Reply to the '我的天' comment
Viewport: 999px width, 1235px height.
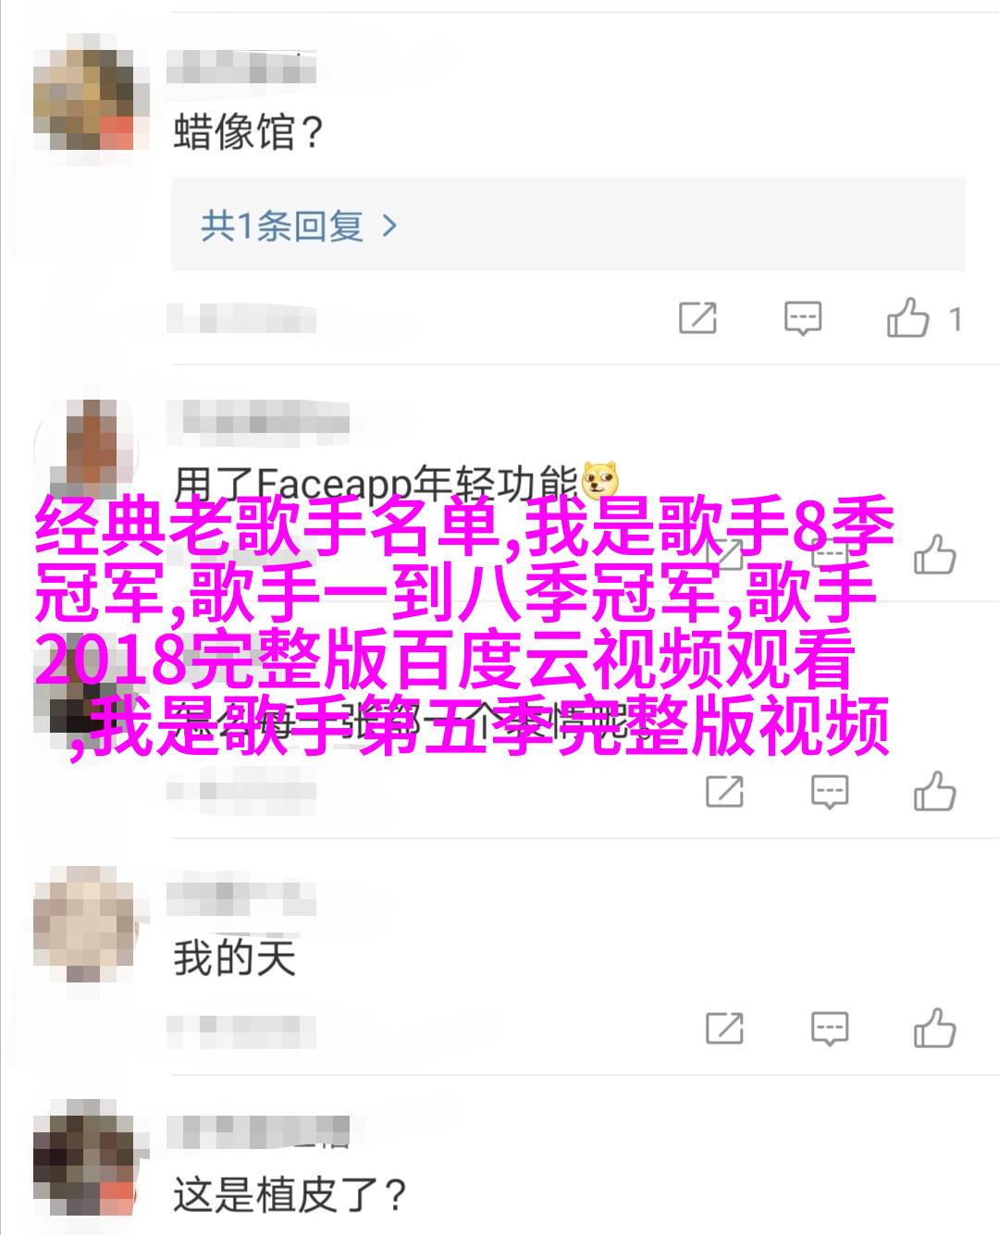(829, 1028)
